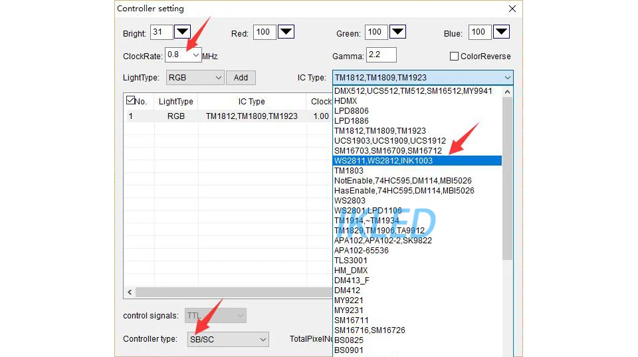
Task: Click the LightType column header
Action: coord(175,101)
